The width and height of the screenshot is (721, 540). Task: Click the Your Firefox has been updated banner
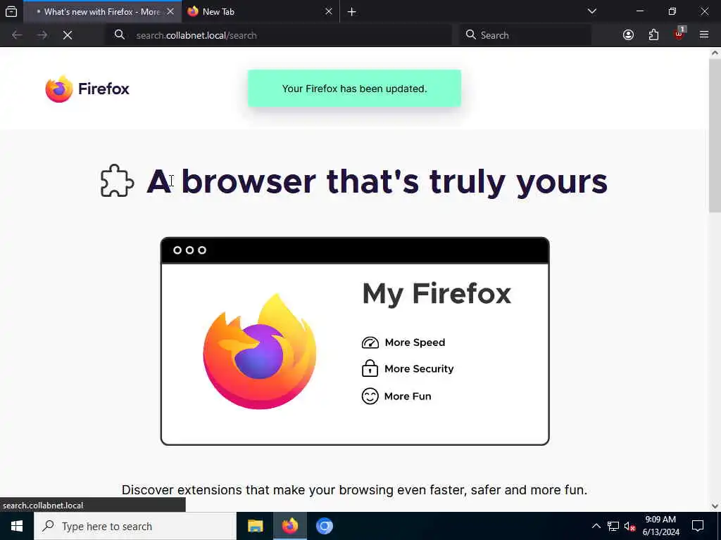click(x=355, y=89)
